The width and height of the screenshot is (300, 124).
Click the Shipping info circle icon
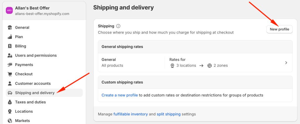(118, 26)
